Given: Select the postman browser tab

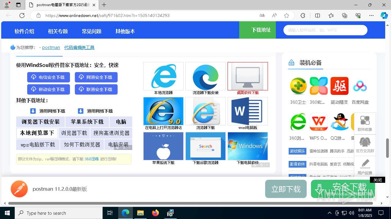Looking at the screenshot, I should (x=62, y=5).
